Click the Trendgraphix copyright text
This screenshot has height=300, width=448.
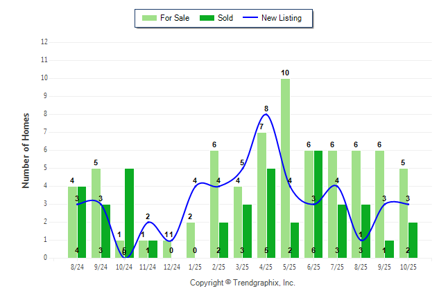point(243,283)
